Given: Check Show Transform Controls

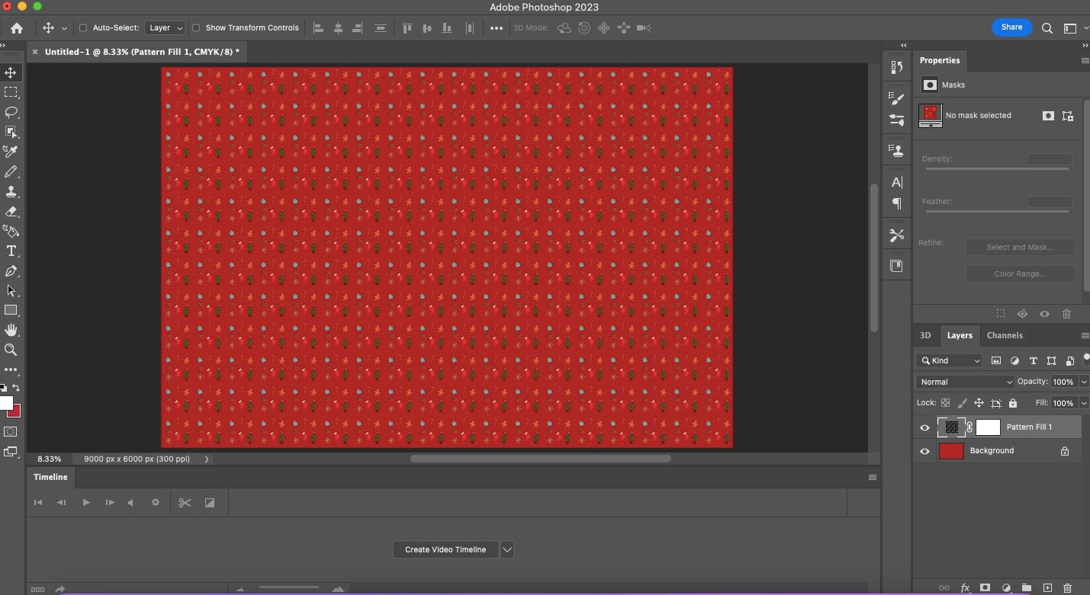Looking at the screenshot, I should pyautogui.click(x=196, y=28).
